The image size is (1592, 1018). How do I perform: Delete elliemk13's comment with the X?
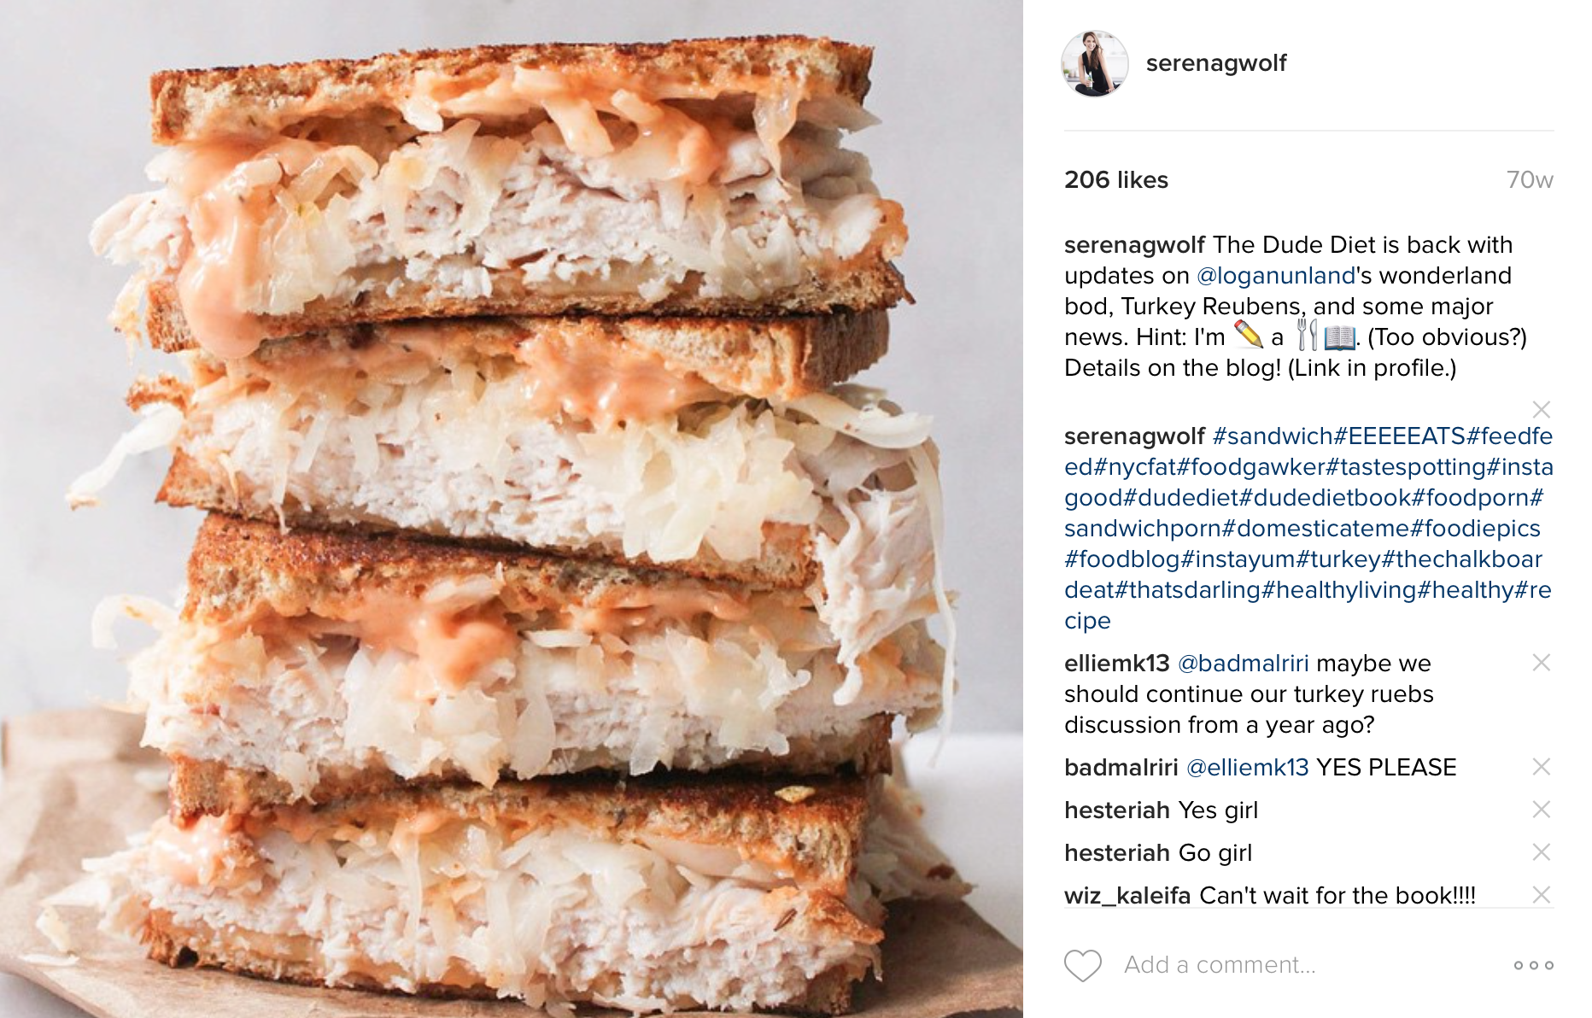pos(1541,663)
